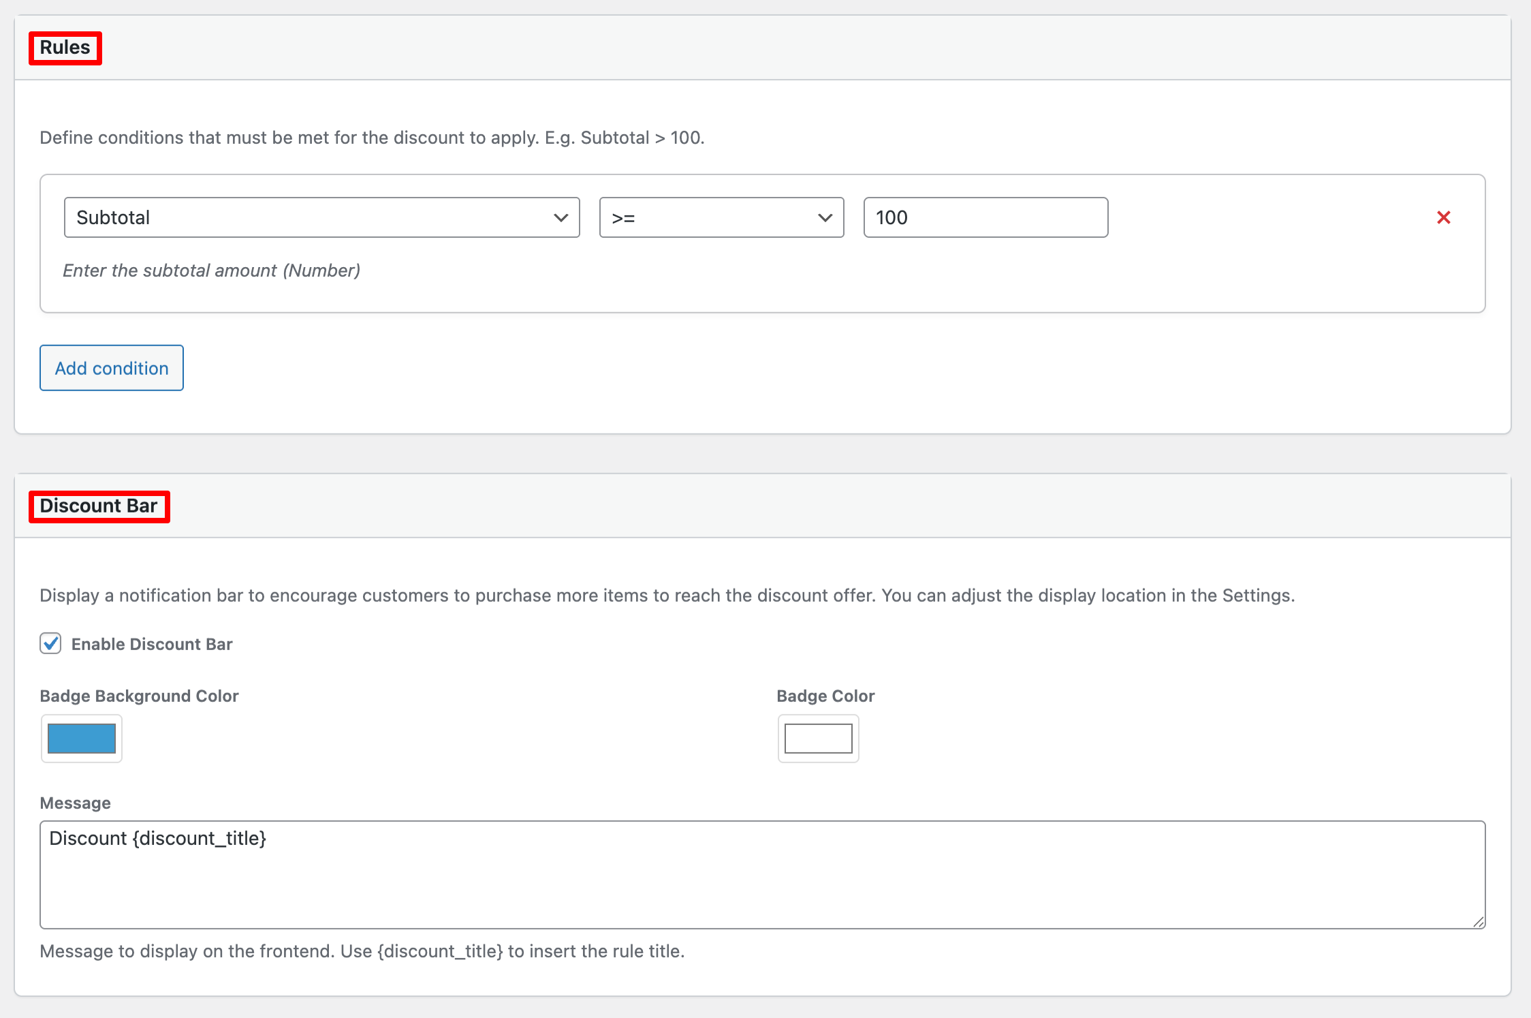Image resolution: width=1531 pixels, height=1018 pixels.
Task: Open the white Badge Color picker
Action: pyautogui.click(x=818, y=739)
